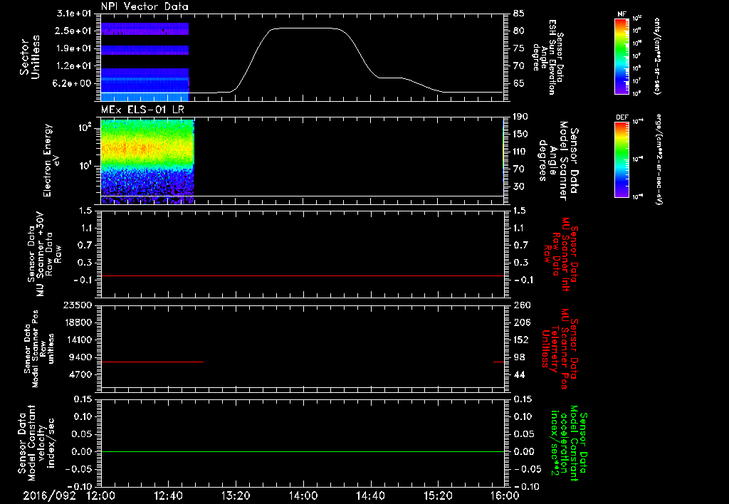
Task: Click the '152' telemetry tick label
Action: point(520,340)
